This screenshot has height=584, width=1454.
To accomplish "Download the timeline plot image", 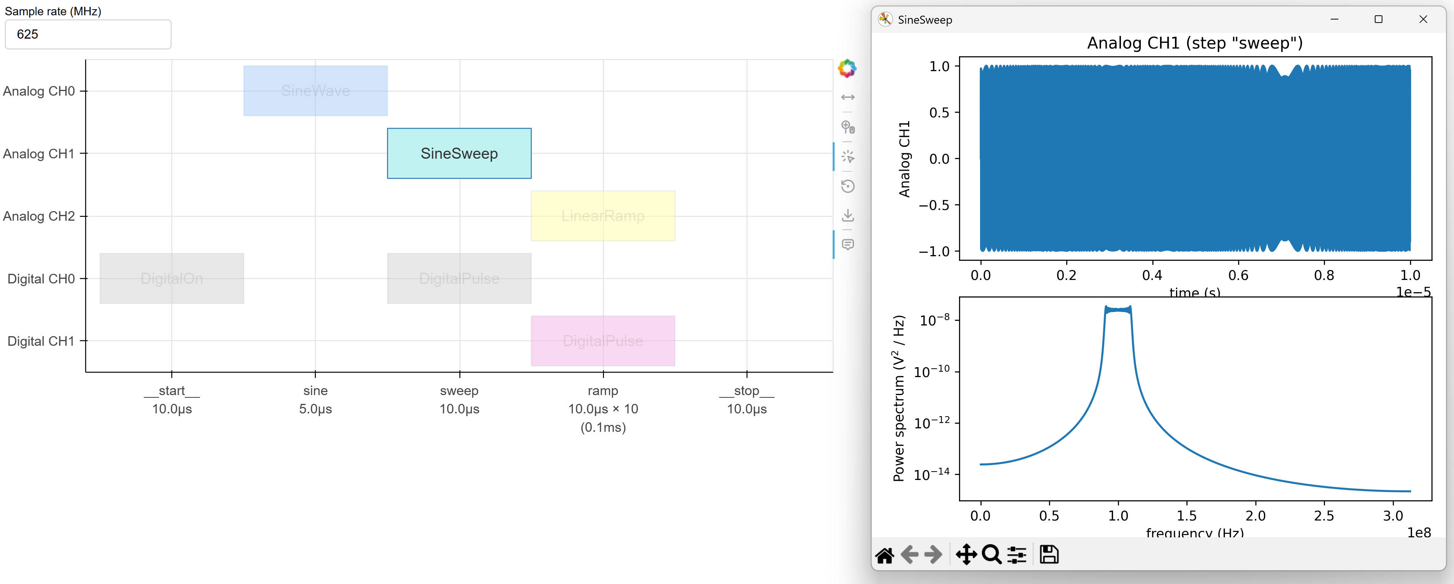I will pos(848,215).
